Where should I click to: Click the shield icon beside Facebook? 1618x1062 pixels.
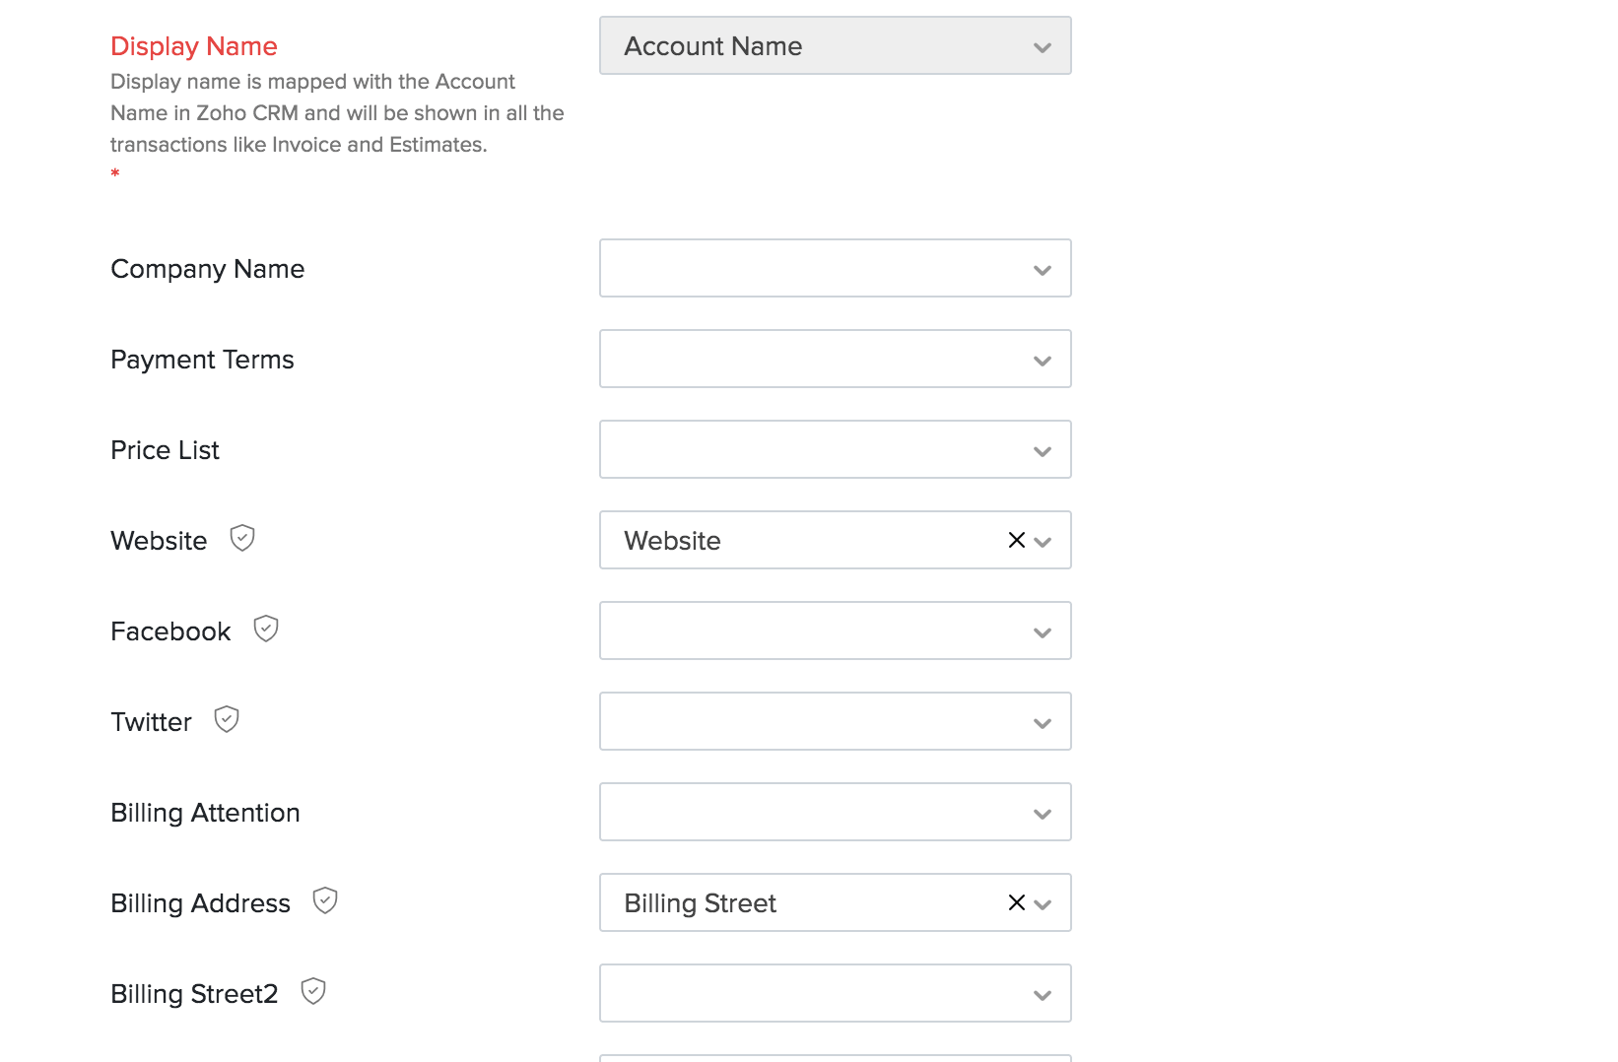[x=266, y=629]
